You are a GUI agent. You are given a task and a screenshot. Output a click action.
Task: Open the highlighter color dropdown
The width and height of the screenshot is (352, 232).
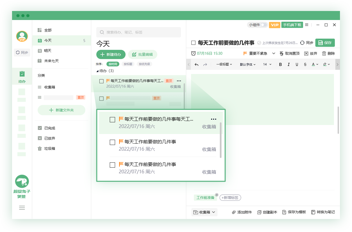(x=327, y=64)
